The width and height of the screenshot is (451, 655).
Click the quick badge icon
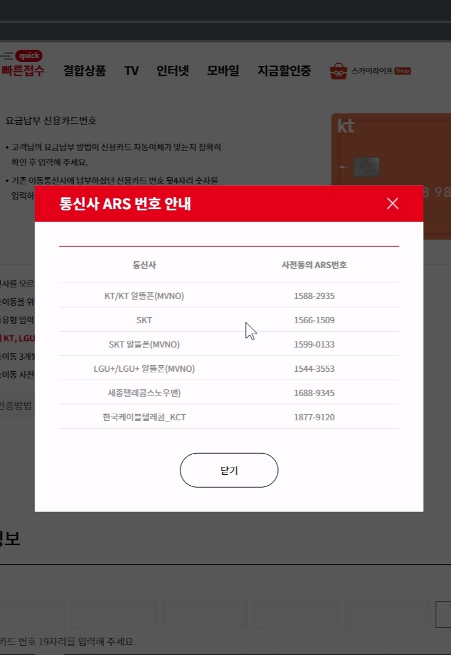(x=29, y=56)
